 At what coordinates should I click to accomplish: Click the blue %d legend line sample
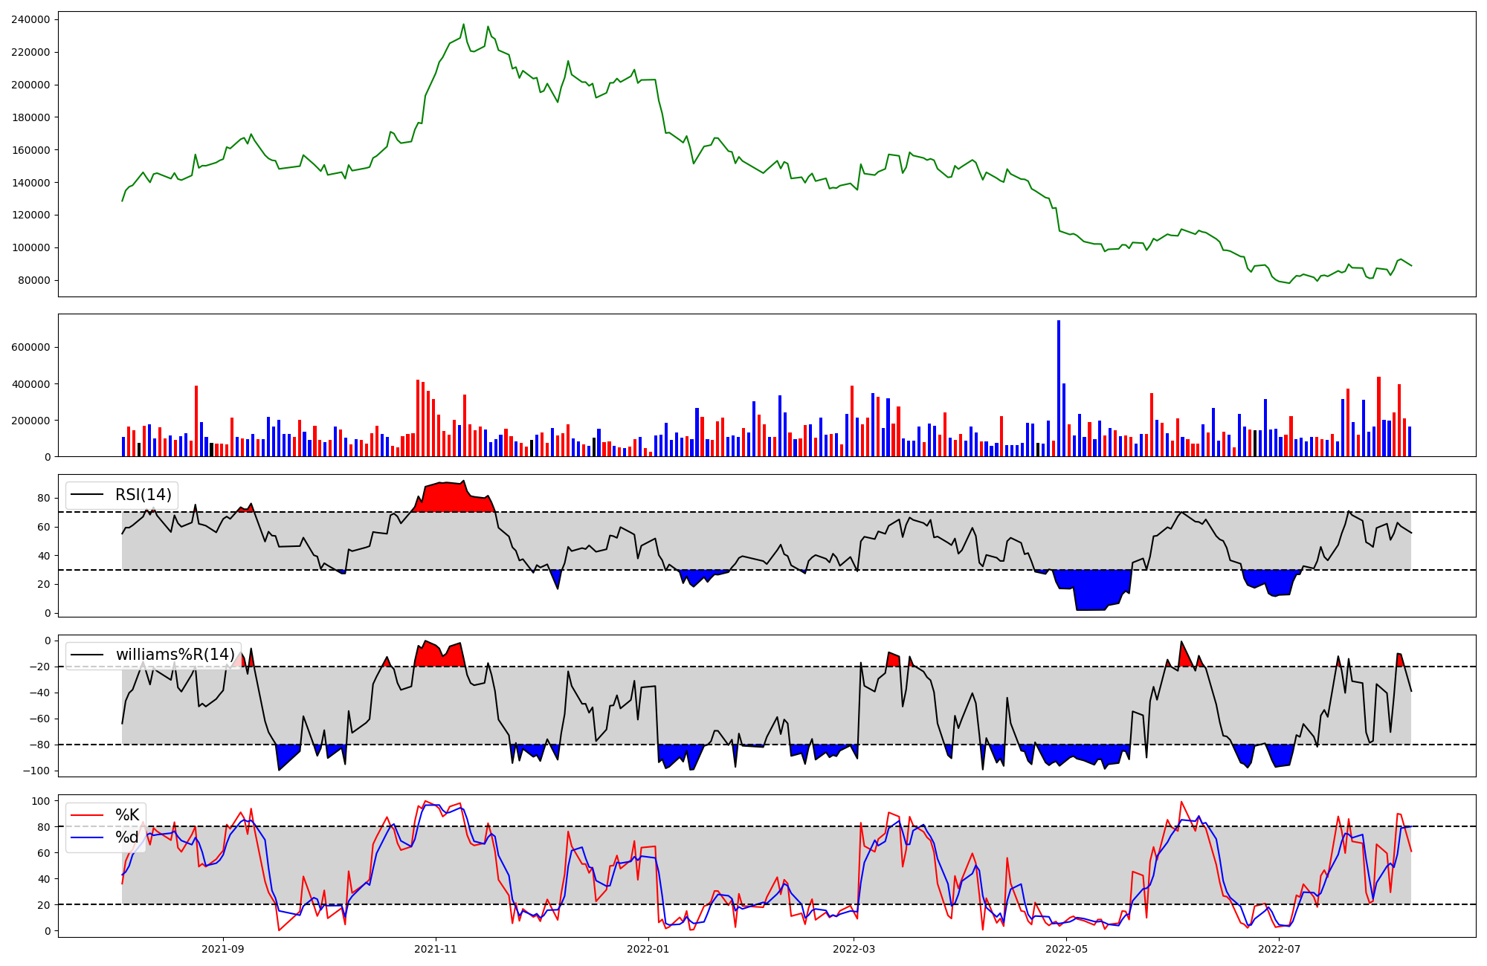pyautogui.click(x=88, y=837)
